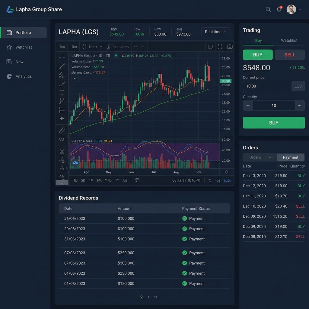Enable auto scaling on the price axis
309x309 pixels.
pos(227,180)
